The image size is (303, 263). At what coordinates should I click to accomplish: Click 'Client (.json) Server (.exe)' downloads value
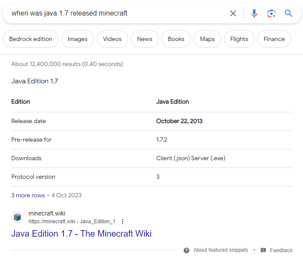pyautogui.click(x=191, y=158)
